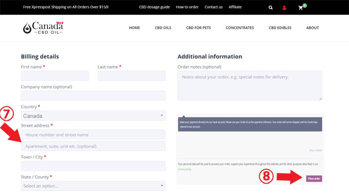Open the CBD OILS menu
Image resolution: width=349 pixels, height=194 pixels.
163,28
